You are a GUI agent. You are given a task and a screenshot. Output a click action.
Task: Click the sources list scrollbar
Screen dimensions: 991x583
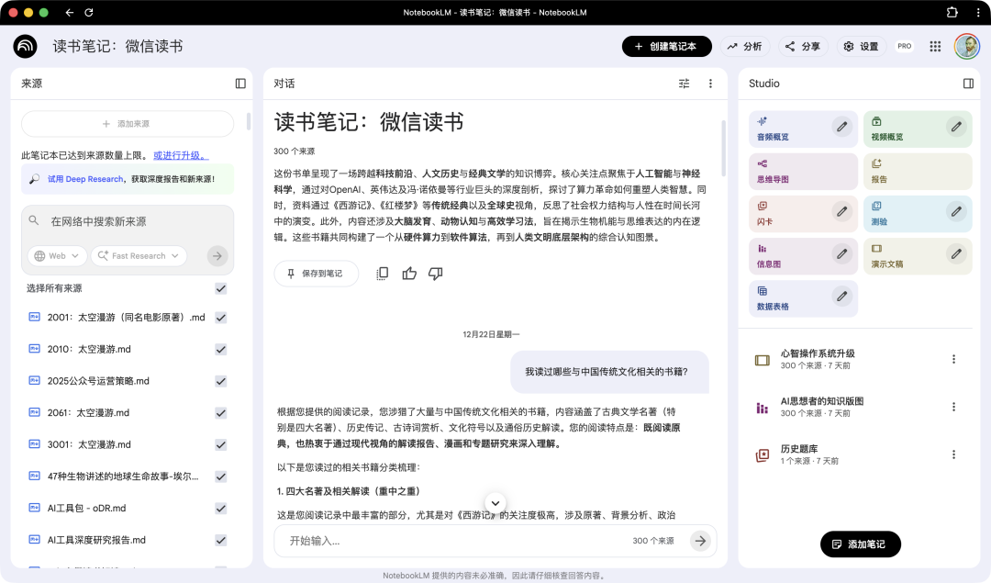point(249,121)
